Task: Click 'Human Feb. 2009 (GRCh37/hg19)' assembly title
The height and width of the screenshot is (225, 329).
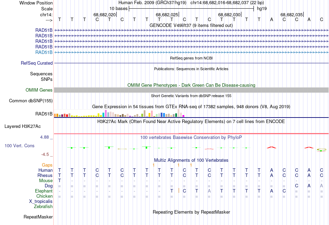Action: point(152,3)
